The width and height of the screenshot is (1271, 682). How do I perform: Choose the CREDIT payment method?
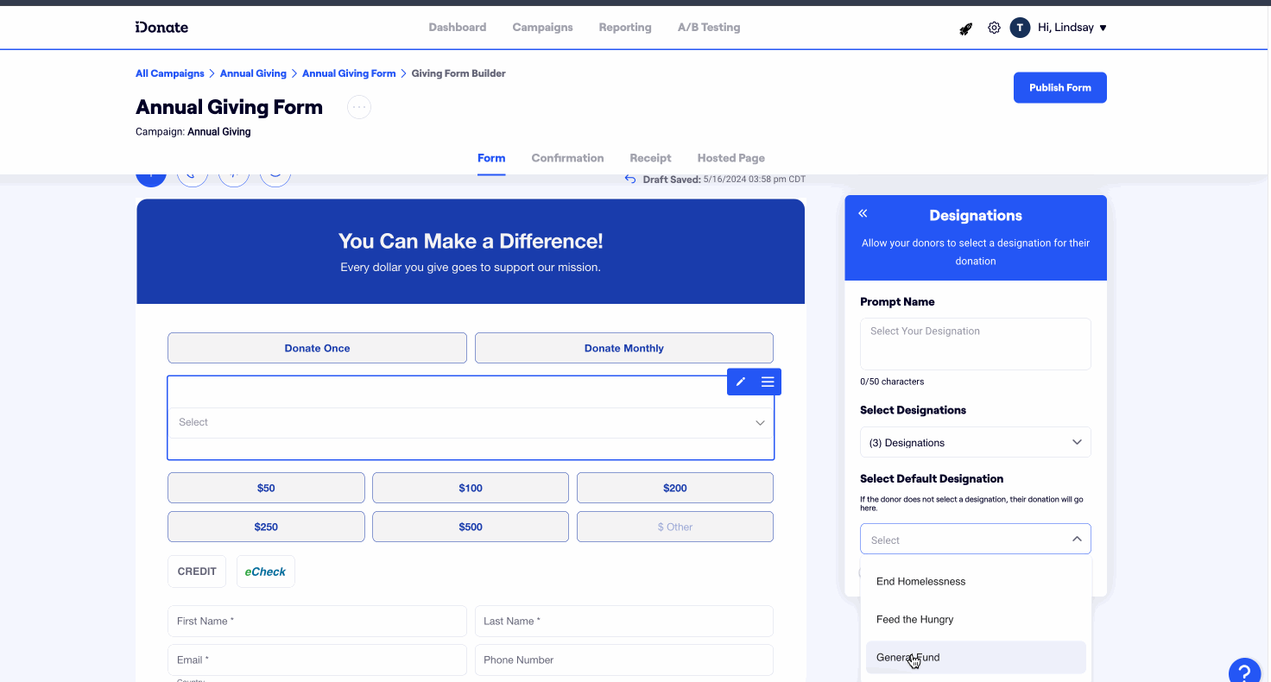(x=197, y=571)
